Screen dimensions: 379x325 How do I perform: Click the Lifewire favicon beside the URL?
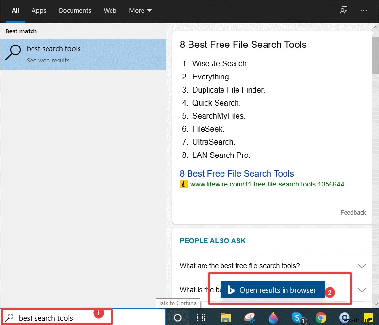[x=184, y=184]
